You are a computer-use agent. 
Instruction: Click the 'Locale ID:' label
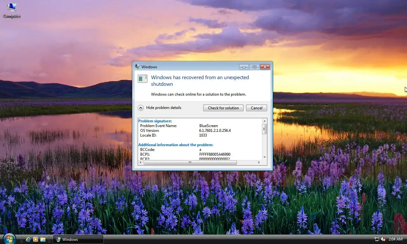pyautogui.click(x=148, y=135)
